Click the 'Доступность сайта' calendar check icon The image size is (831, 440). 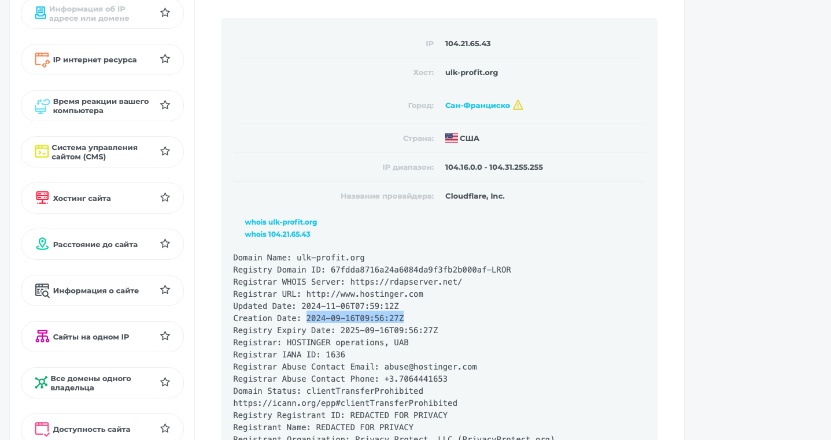(x=42, y=429)
